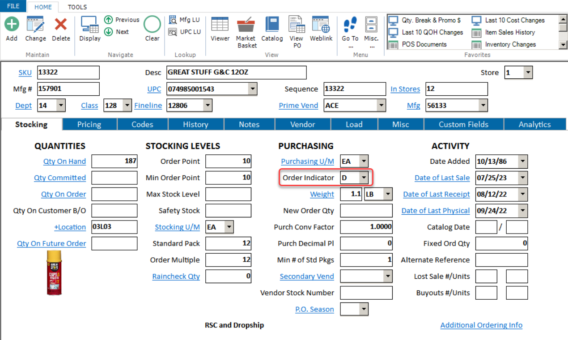Open the Vendor tab
The height and width of the screenshot is (340, 568).
(303, 124)
